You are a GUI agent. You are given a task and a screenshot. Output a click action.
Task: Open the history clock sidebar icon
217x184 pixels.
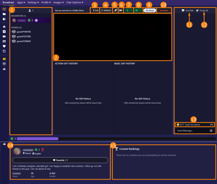tap(4, 51)
